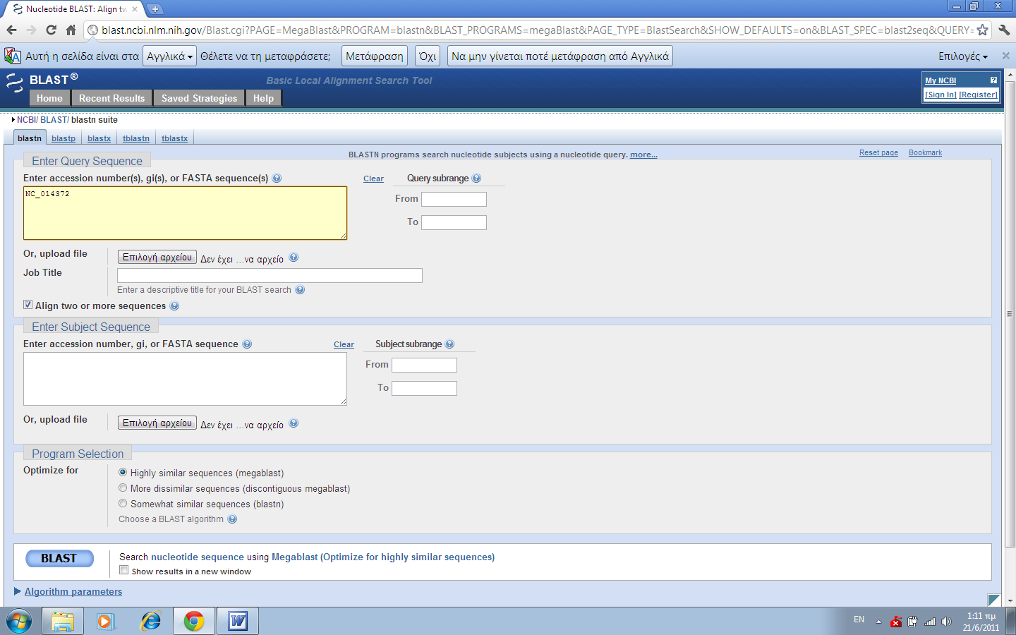
Task: Click the help icon beside Query subrange
Action: [x=476, y=179]
